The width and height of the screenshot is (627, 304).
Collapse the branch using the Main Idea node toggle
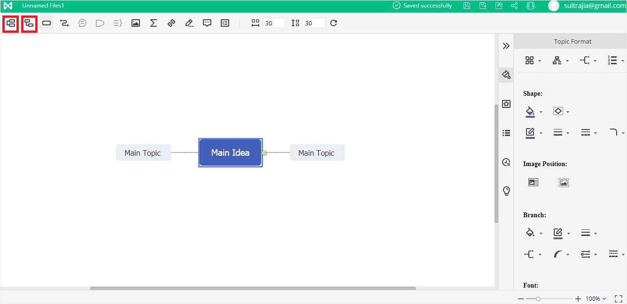point(264,153)
